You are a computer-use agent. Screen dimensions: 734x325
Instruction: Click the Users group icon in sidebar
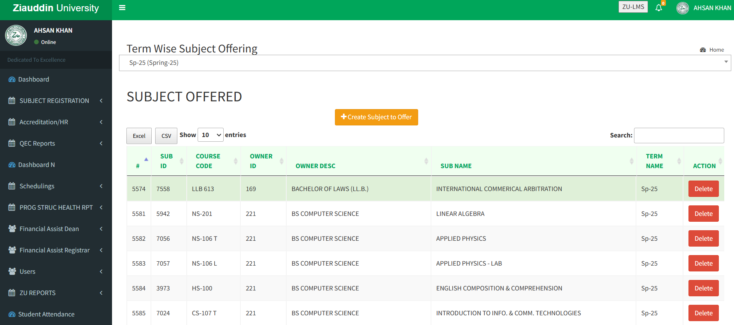point(12,271)
